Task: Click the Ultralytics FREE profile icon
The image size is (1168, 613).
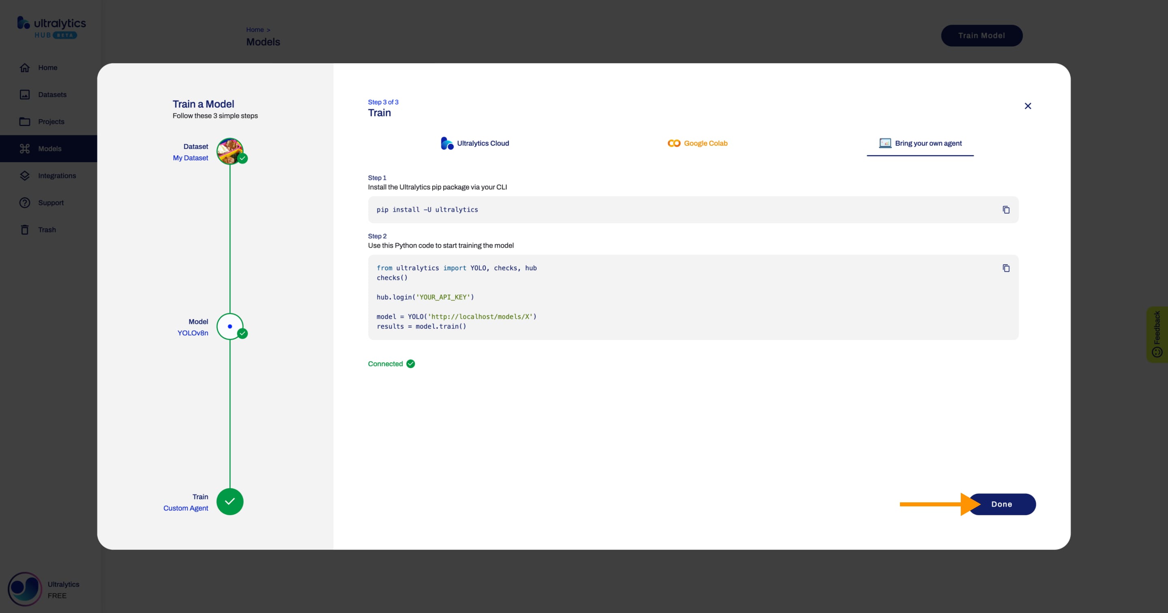Action: pos(24,588)
